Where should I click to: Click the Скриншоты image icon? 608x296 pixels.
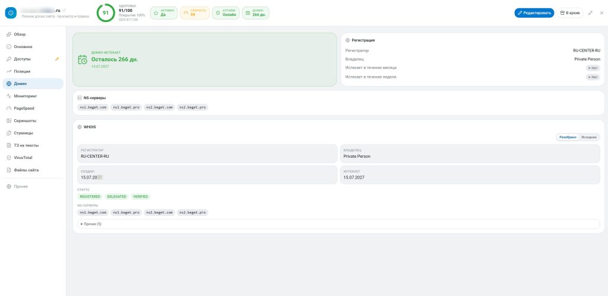point(9,121)
